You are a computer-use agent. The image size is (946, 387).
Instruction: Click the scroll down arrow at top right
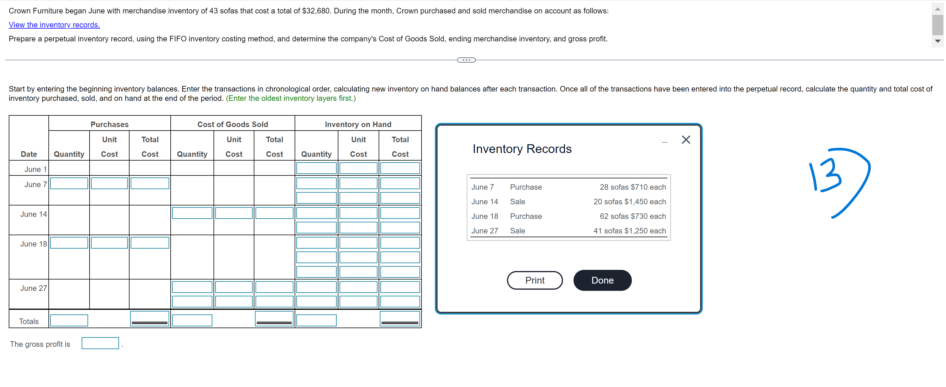click(938, 41)
